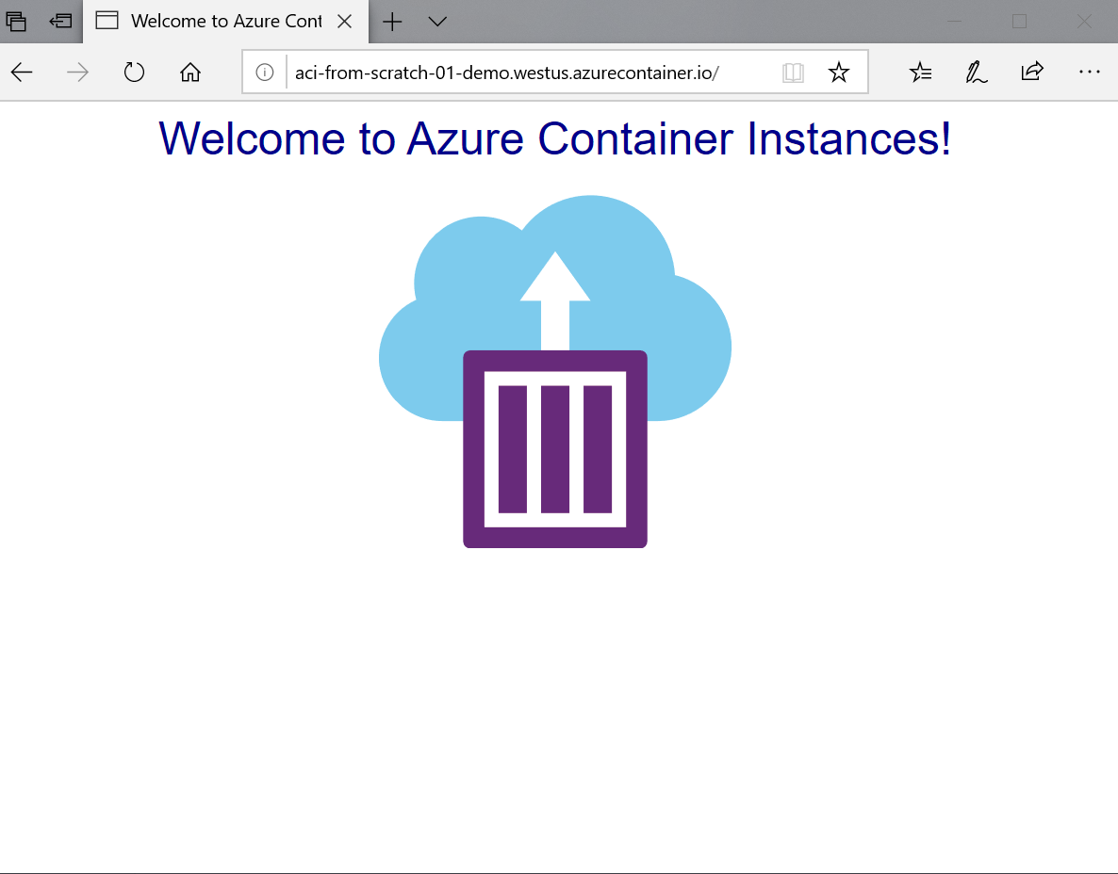Toggle reading view

(793, 72)
